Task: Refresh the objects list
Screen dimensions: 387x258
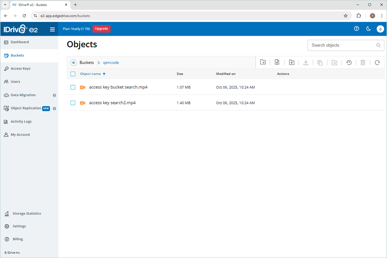Action: point(377,62)
